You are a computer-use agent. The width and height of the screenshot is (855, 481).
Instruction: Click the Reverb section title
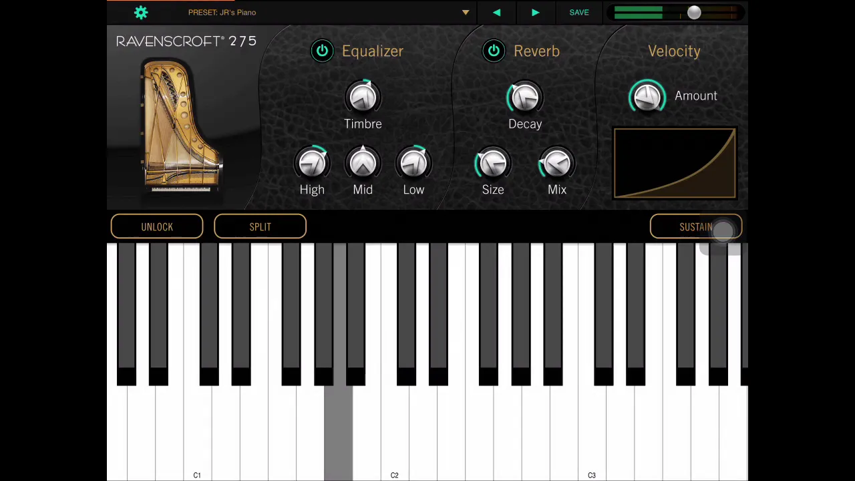pos(536,51)
